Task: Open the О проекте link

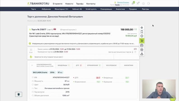Action: 58,4
